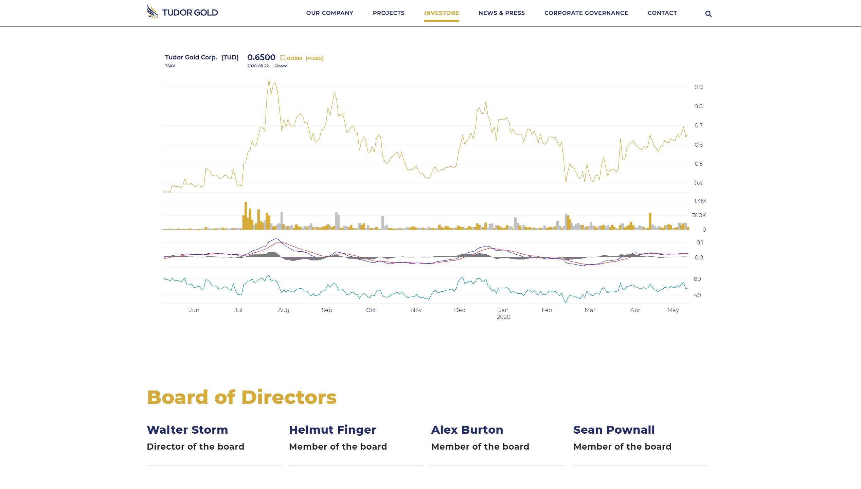This screenshot has width=861, height=489.
Task: Click the Aug month axis label
Action: coord(284,310)
